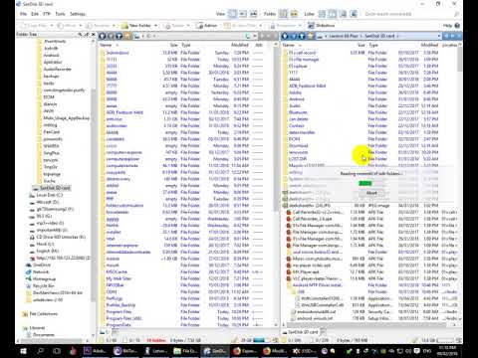Click the fourth Lister layout icon

(x=354, y=14)
